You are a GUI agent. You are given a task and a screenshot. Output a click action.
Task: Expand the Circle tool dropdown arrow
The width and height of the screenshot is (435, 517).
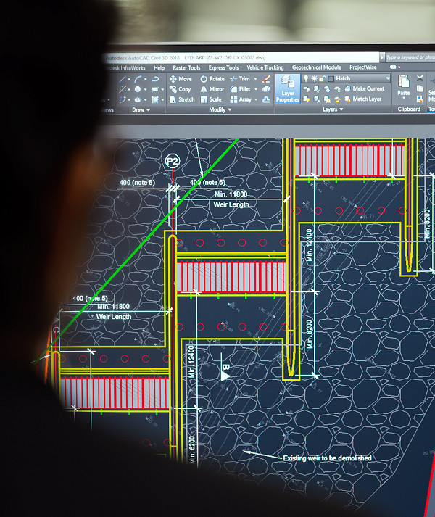click(145, 90)
